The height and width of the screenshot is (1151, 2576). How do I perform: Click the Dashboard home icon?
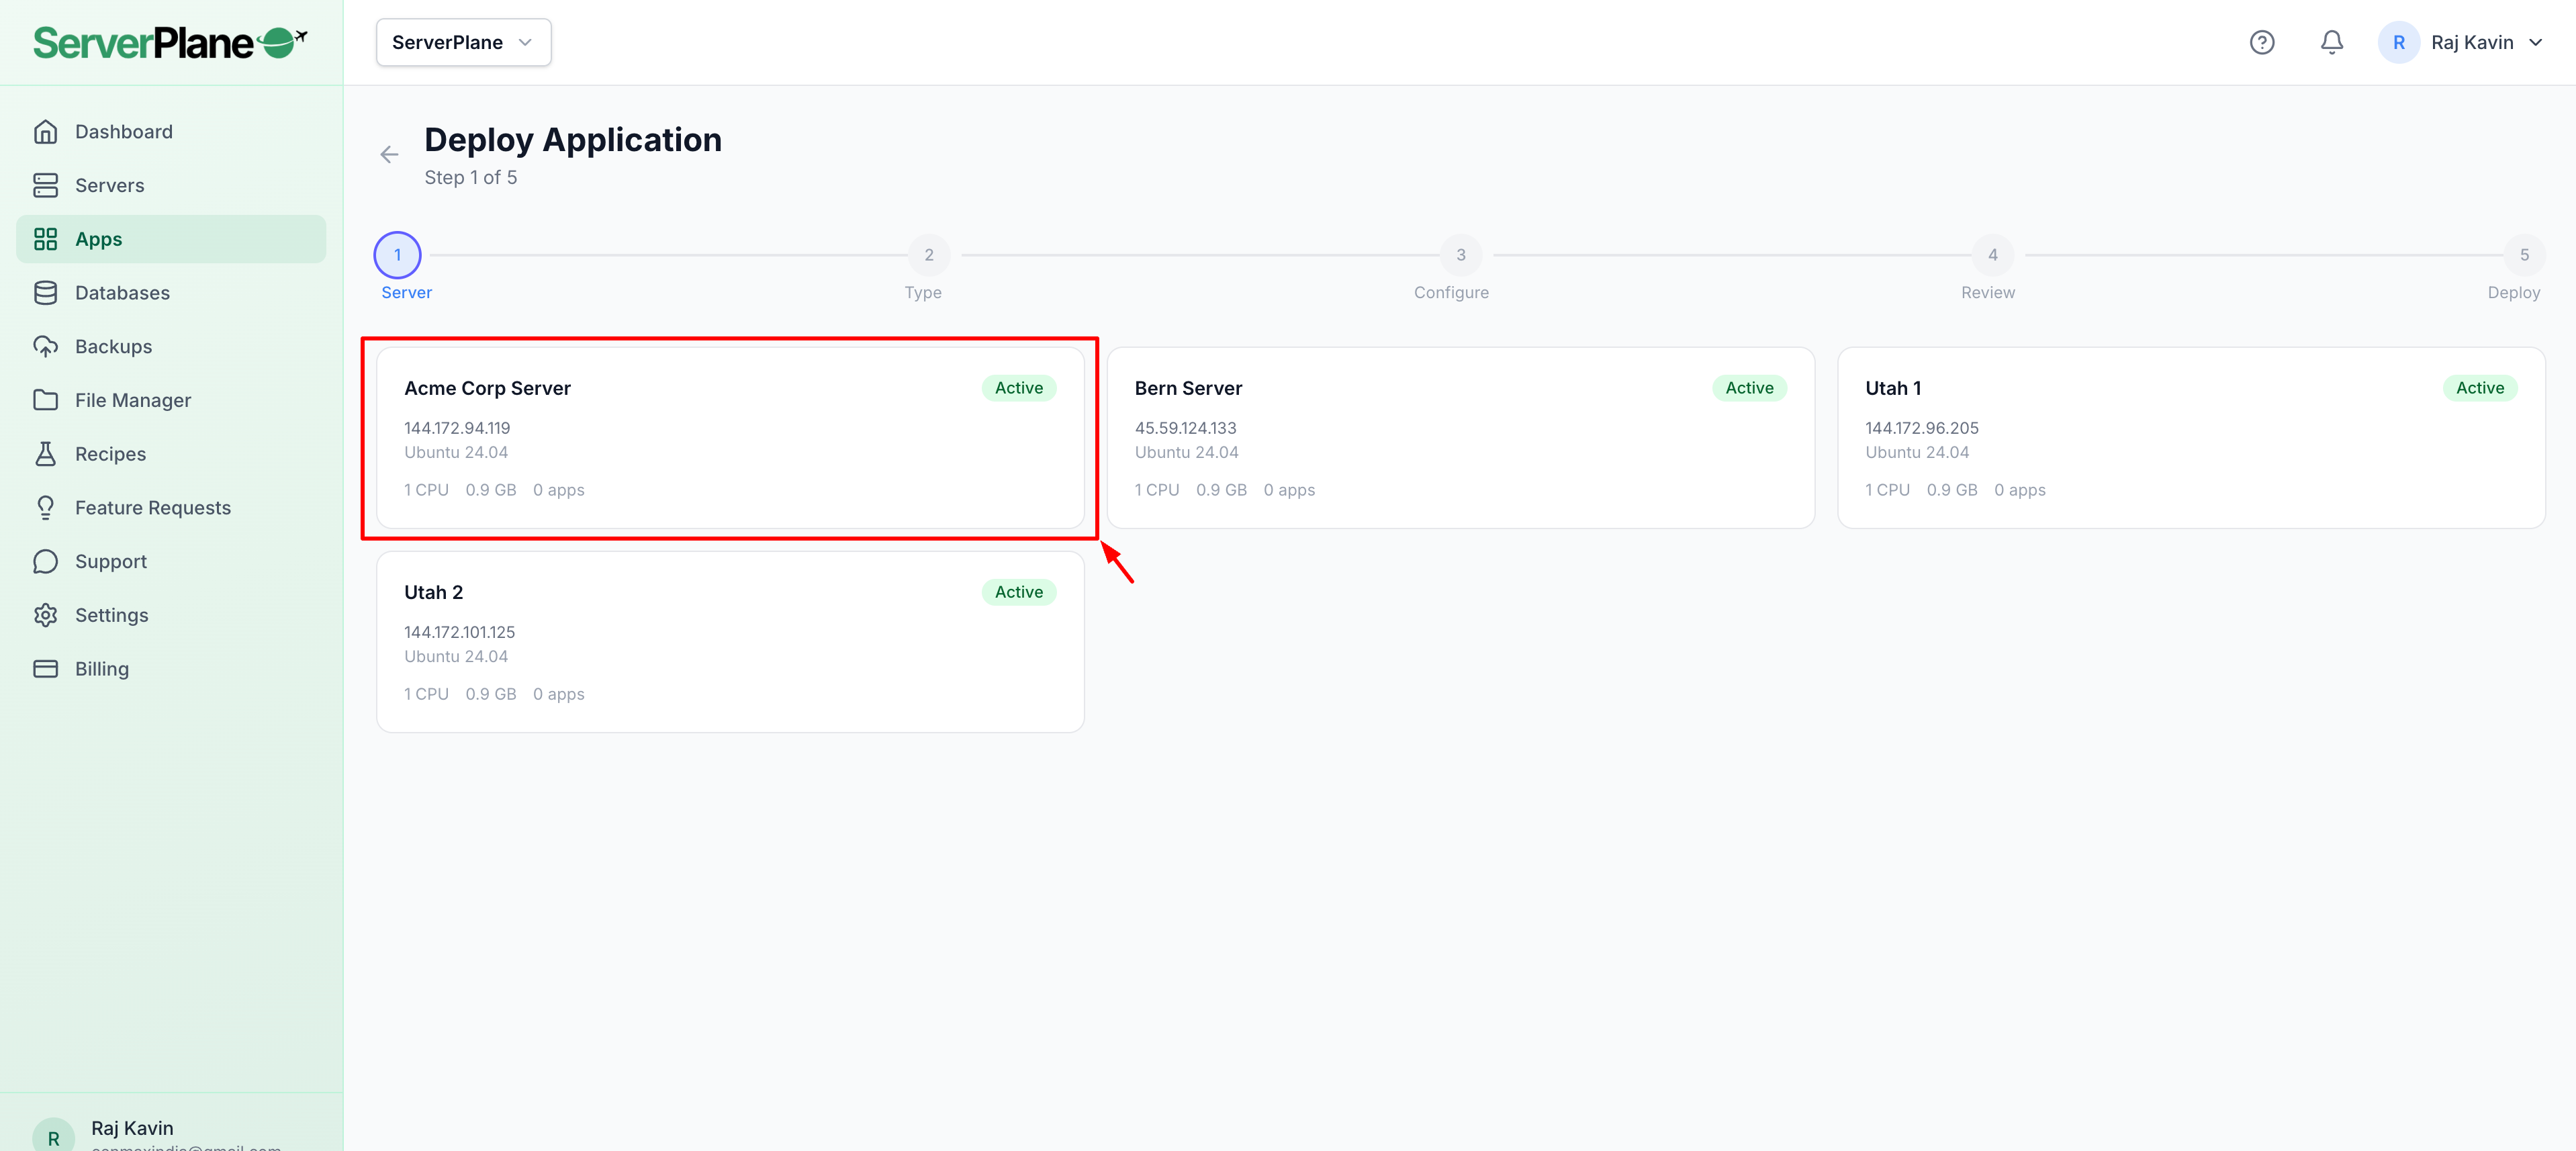click(45, 132)
